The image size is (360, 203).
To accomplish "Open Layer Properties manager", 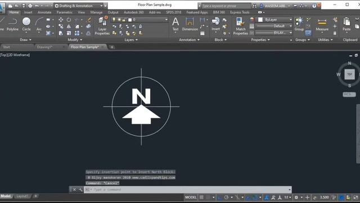I will [102, 26].
